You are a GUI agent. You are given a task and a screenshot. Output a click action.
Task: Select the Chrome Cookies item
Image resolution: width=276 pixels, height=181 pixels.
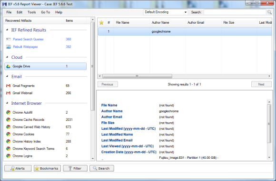tap(45, 134)
